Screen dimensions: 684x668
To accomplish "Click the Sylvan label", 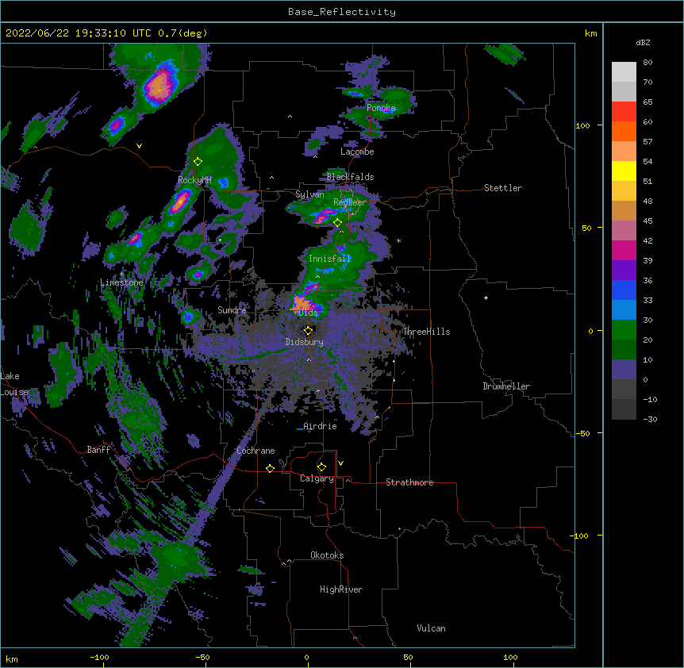I will point(309,194).
